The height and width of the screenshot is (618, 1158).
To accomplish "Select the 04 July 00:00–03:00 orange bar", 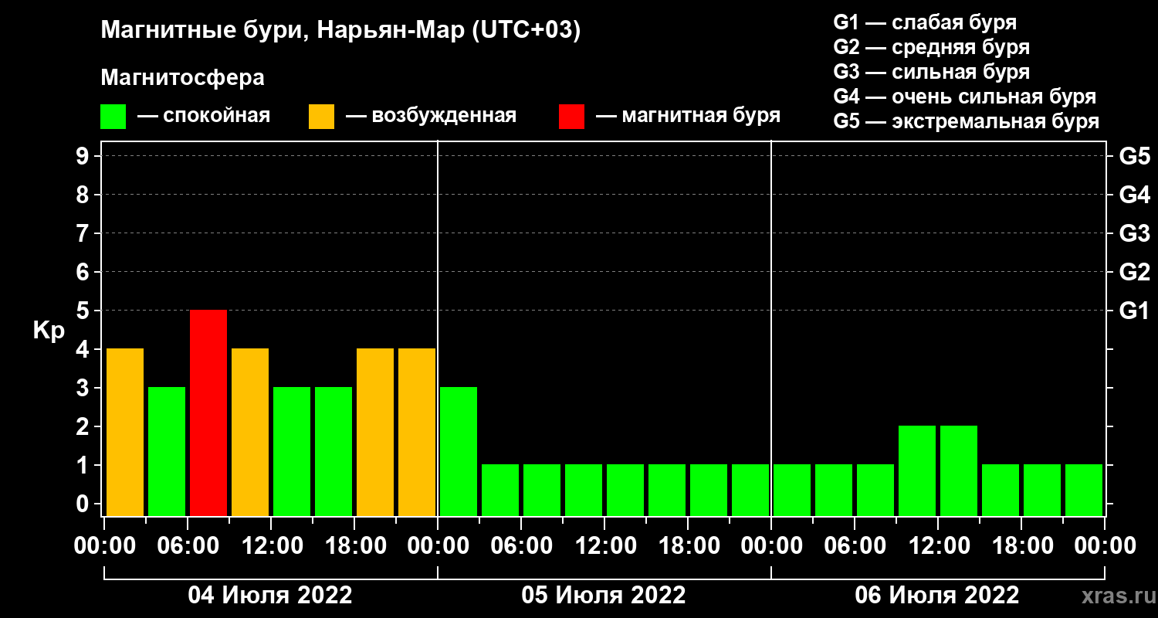I will (x=125, y=432).
